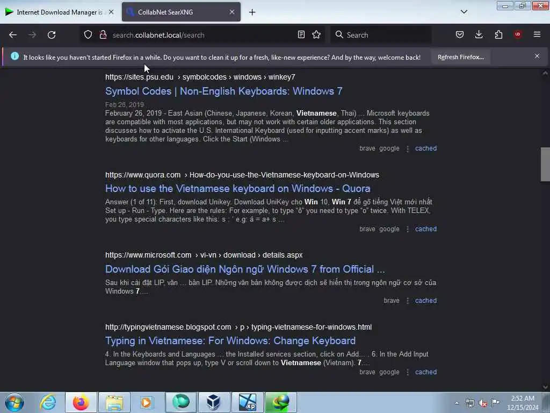Open VirtualBox from the taskbar
The width and height of the screenshot is (550, 413).
tap(214, 402)
